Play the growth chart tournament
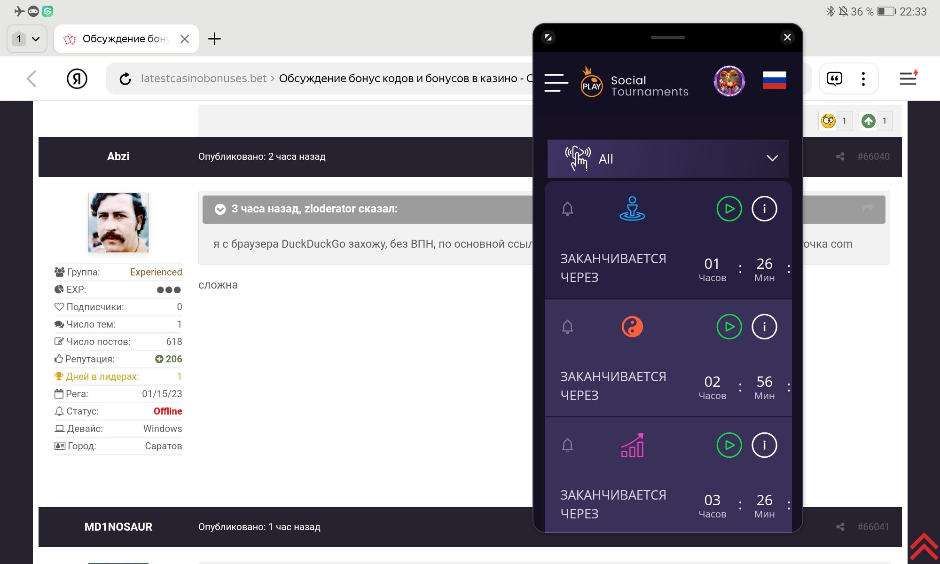940x564 pixels. point(729,445)
